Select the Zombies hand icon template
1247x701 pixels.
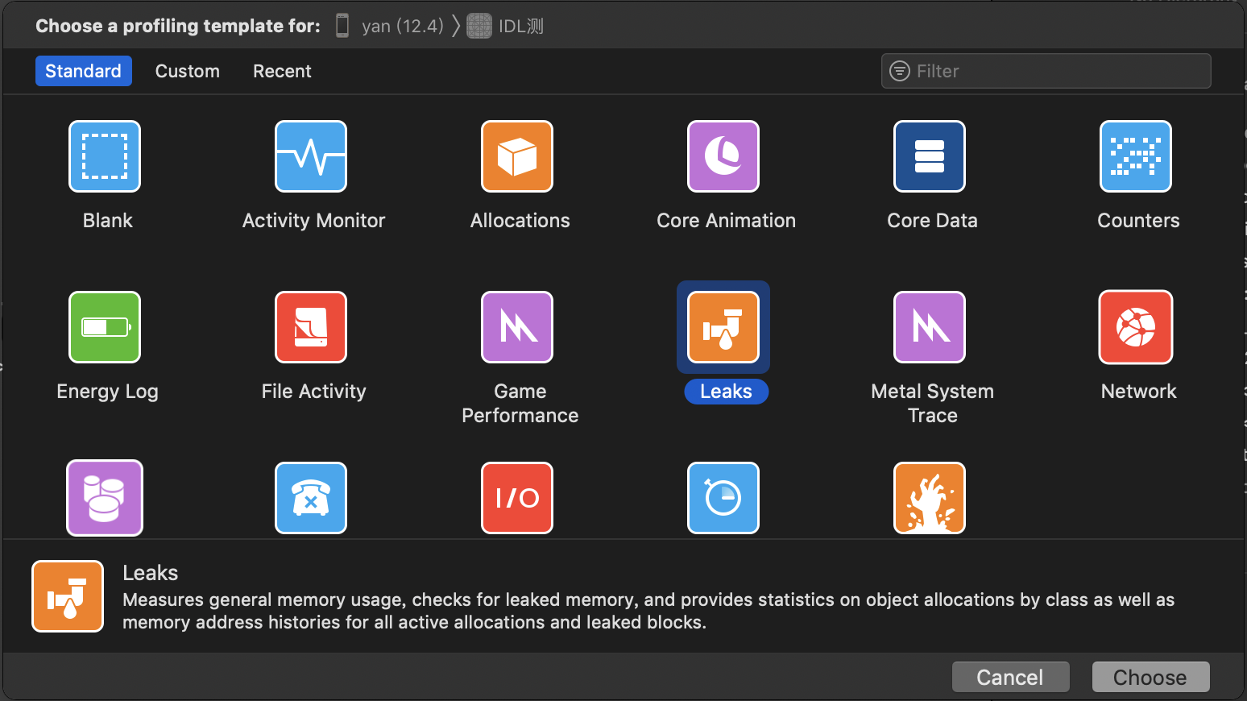(x=930, y=498)
